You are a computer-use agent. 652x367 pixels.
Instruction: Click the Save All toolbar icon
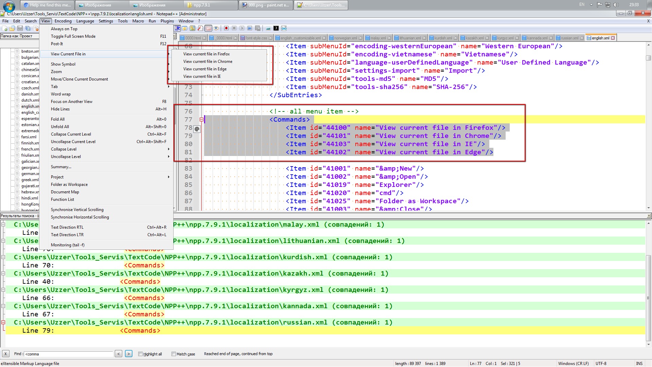pyautogui.click(x=28, y=29)
